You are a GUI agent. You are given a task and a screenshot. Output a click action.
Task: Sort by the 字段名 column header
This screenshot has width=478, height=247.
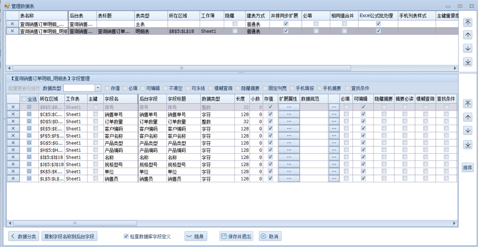click(x=120, y=99)
